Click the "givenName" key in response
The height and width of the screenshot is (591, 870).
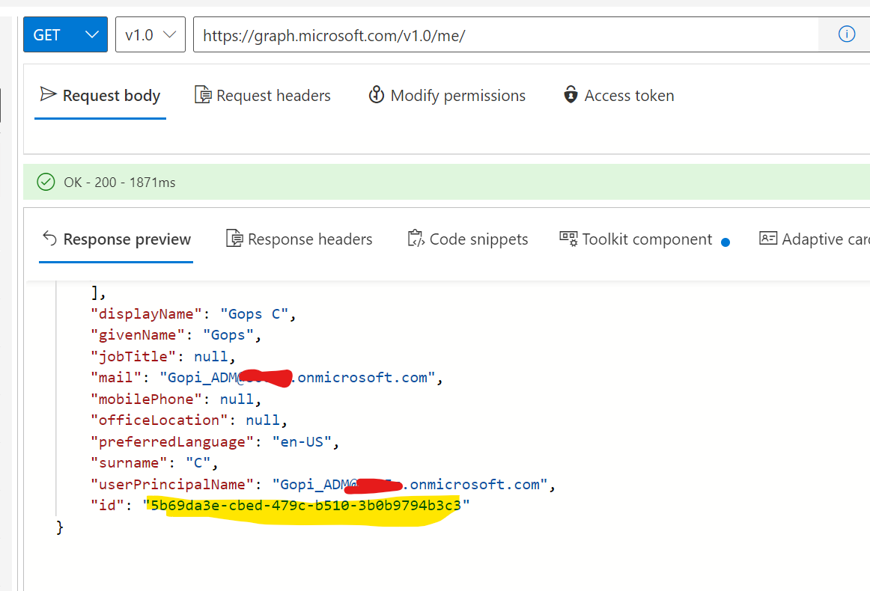click(138, 335)
